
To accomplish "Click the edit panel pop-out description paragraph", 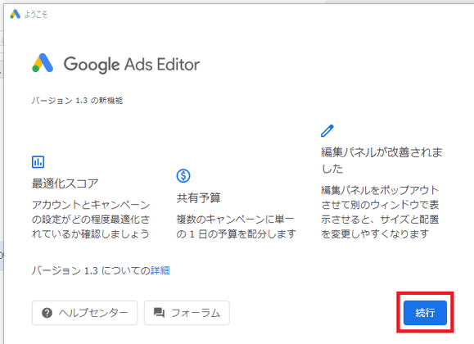I will tap(380, 212).
